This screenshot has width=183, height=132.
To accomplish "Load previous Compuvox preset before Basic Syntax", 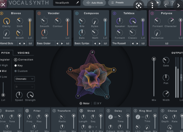I will 95,44.
